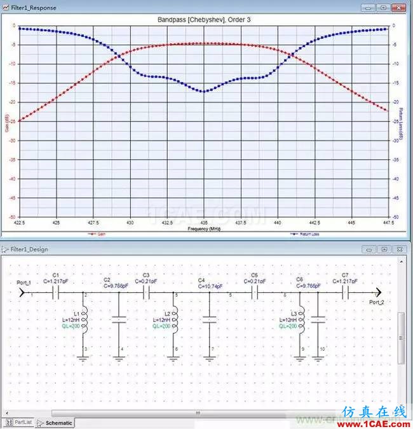Select capacitor C3 series symbol
The image size is (413, 429).
click(146, 293)
